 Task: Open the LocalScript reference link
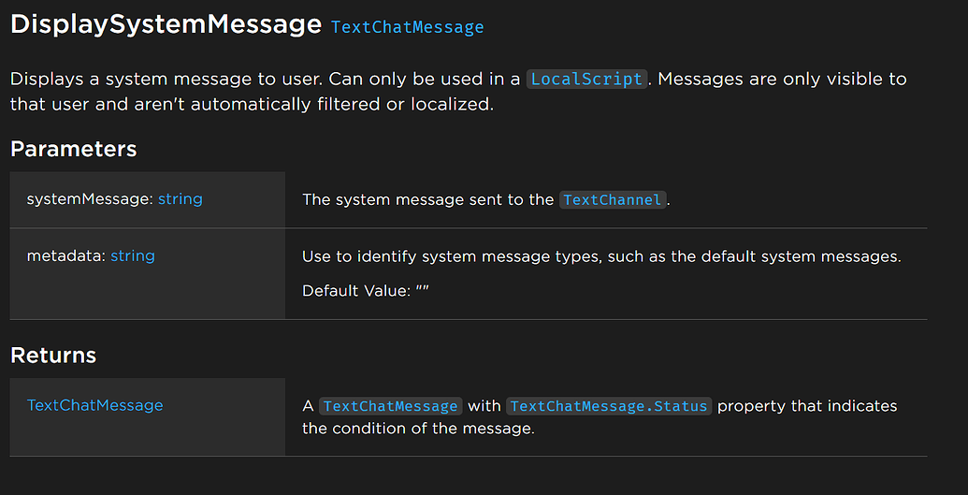(x=587, y=80)
